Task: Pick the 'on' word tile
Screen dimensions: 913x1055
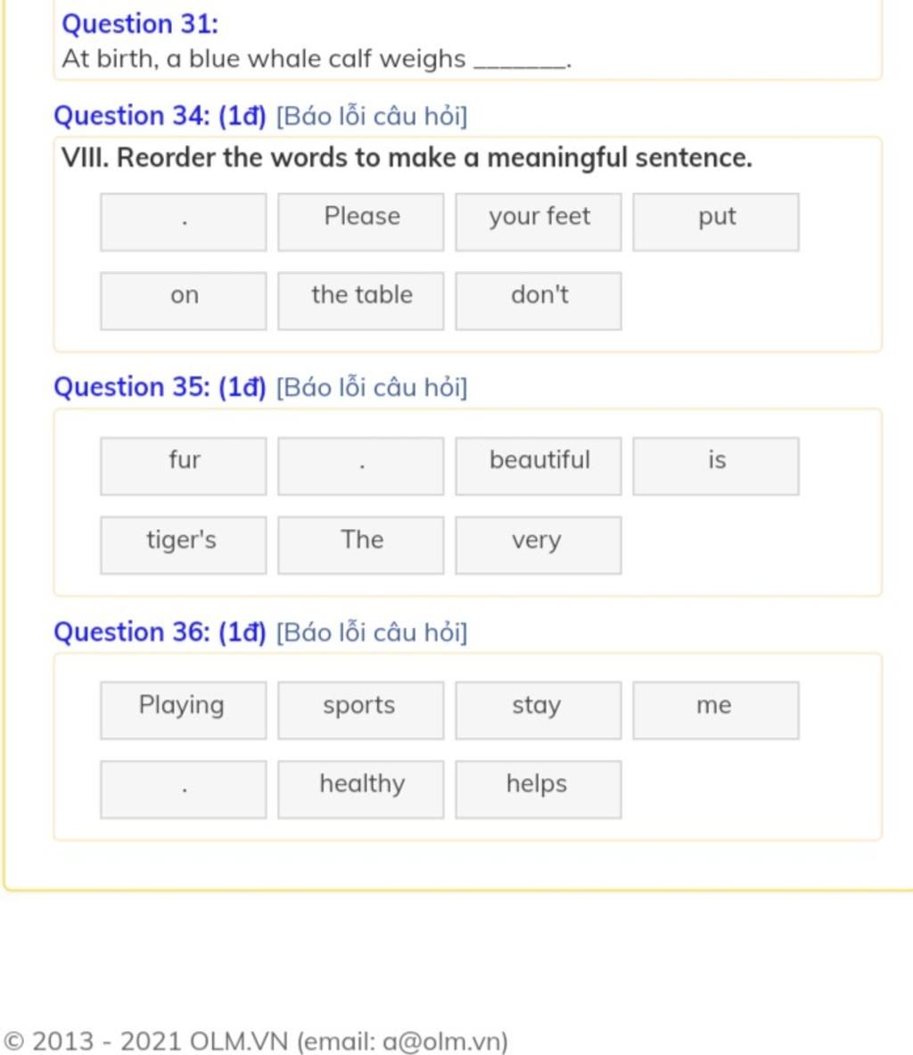Action: 184,301
